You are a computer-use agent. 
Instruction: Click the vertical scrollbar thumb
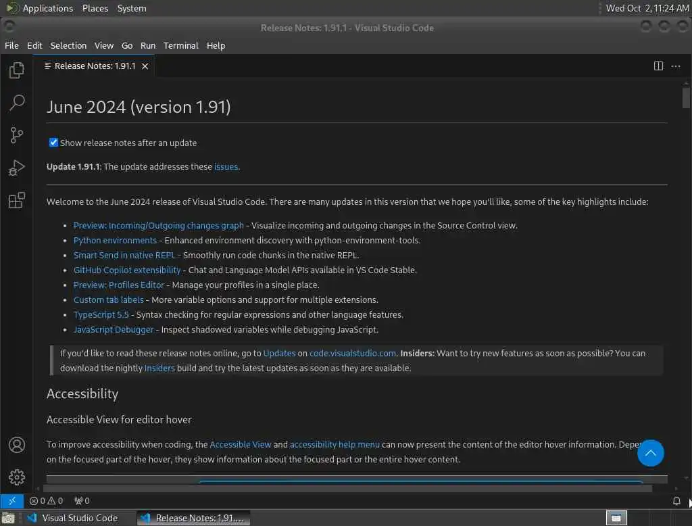pyautogui.click(x=685, y=98)
